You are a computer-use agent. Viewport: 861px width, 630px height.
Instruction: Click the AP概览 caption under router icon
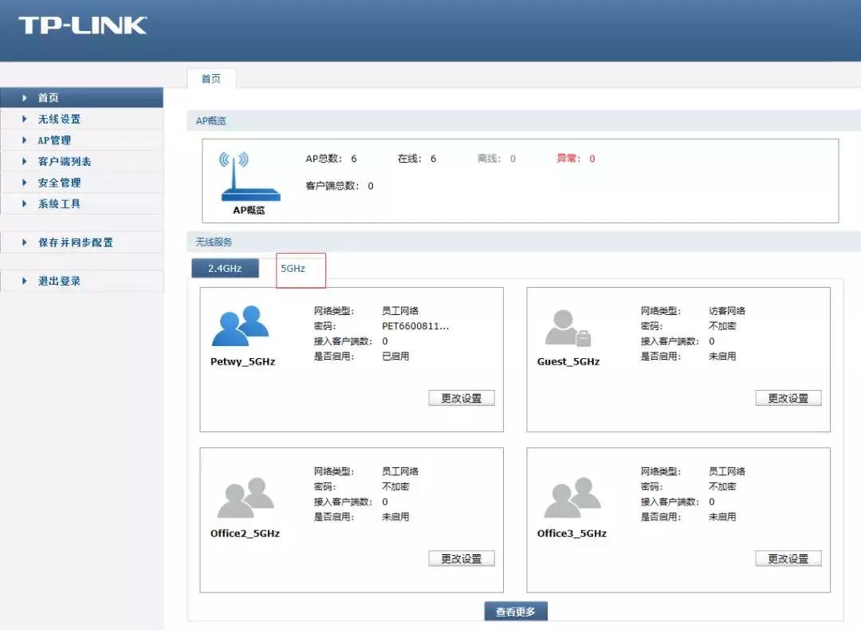[x=249, y=210]
